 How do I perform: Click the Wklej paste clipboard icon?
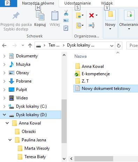[55, 15]
